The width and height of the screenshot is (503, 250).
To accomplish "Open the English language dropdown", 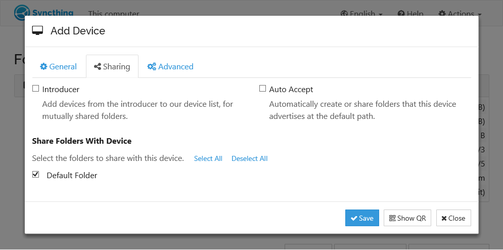I will pyautogui.click(x=361, y=14).
